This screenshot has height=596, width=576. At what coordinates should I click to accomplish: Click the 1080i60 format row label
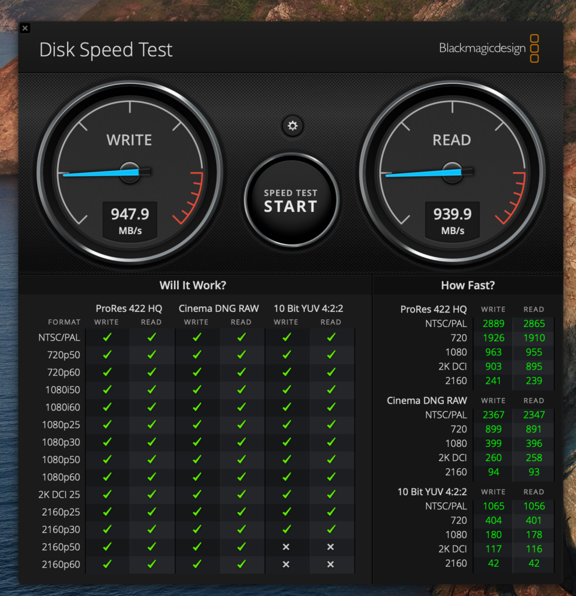coord(63,407)
